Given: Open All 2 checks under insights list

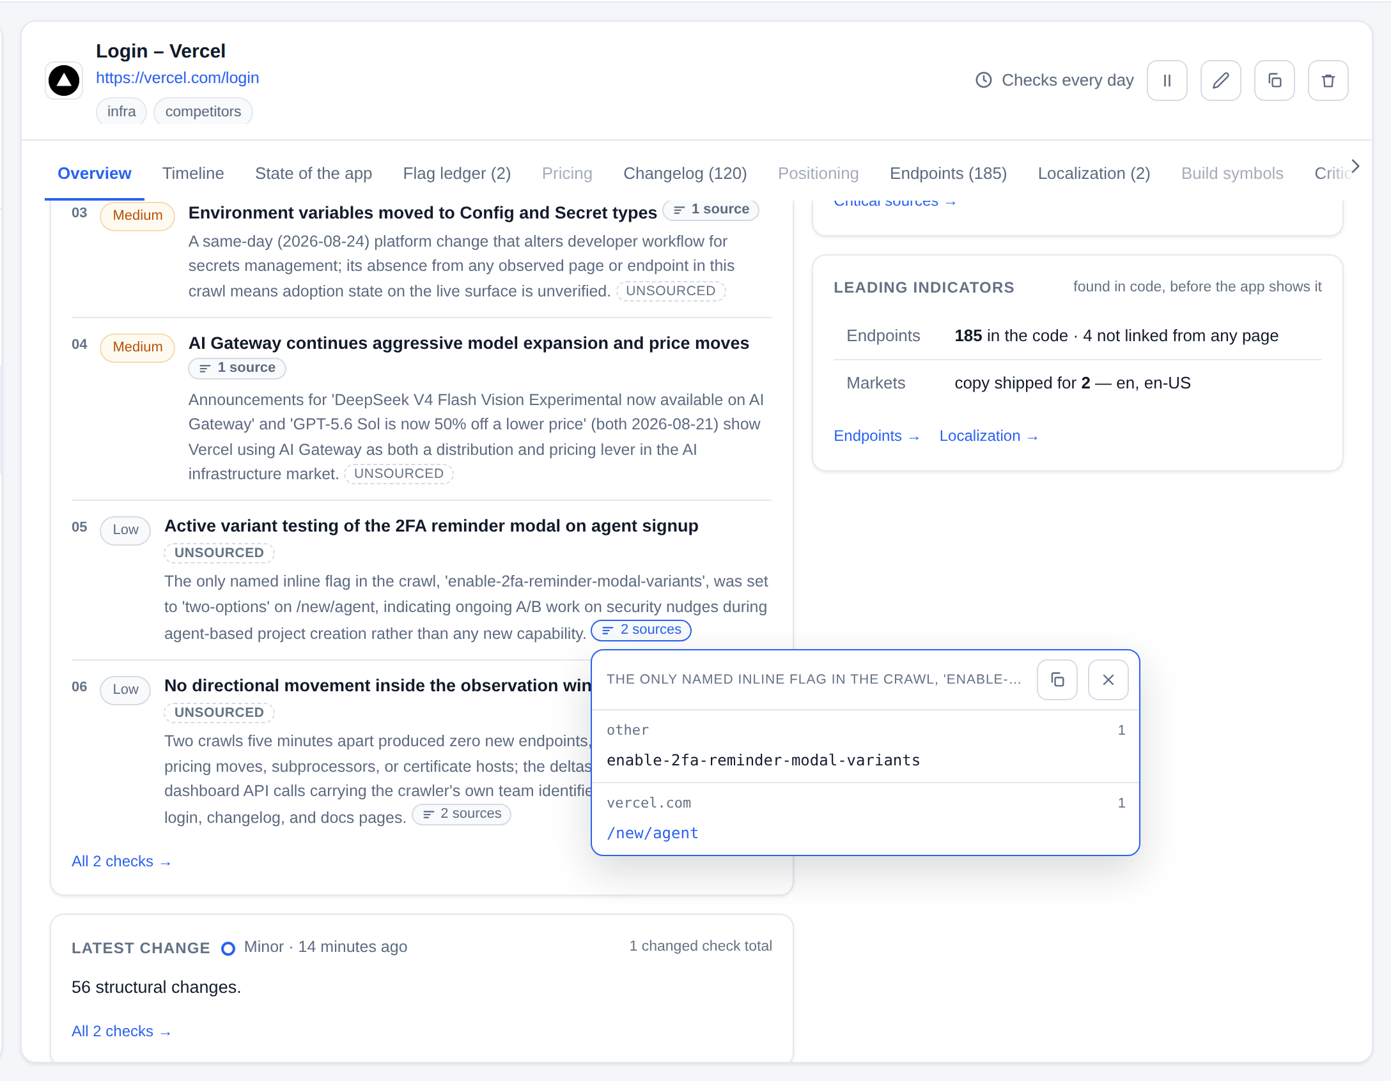Looking at the screenshot, I should (x=121, y=861).
